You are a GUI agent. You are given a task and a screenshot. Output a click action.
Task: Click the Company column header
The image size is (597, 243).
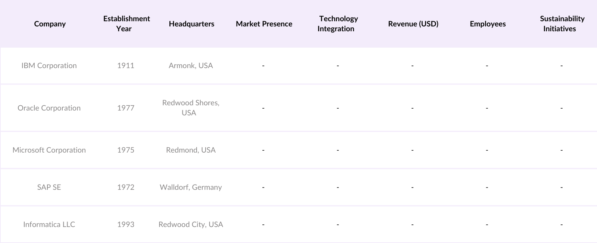point(50,24)
